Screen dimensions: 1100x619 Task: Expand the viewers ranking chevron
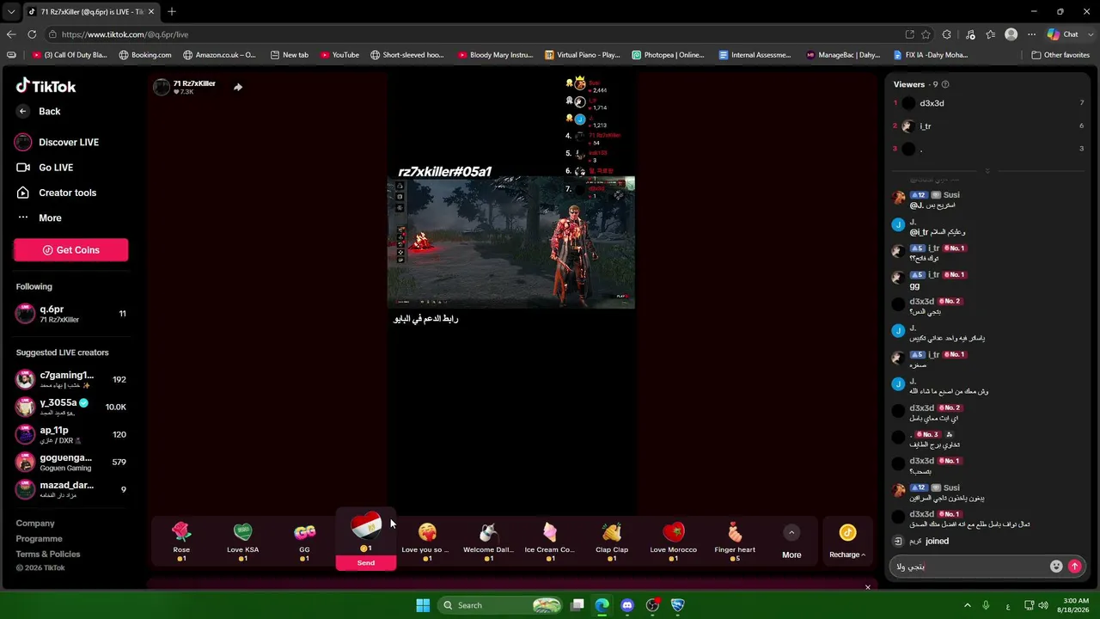pos(987,171)
